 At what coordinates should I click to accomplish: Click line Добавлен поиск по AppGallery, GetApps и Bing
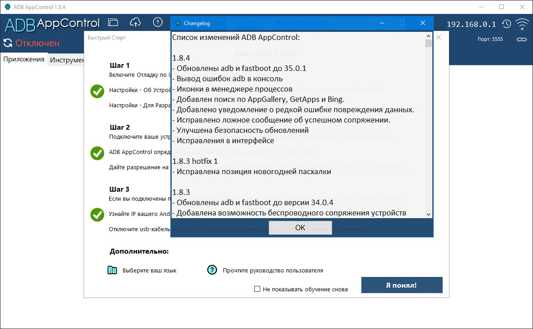[x=258, y=100]
